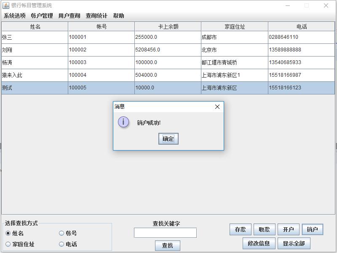
Task: Open the 帮助 menu
Action: tap(119, 15)
